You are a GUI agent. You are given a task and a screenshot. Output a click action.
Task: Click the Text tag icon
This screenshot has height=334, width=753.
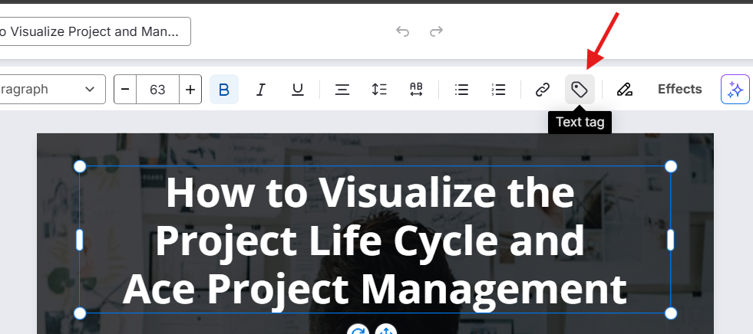click(580, 90)
